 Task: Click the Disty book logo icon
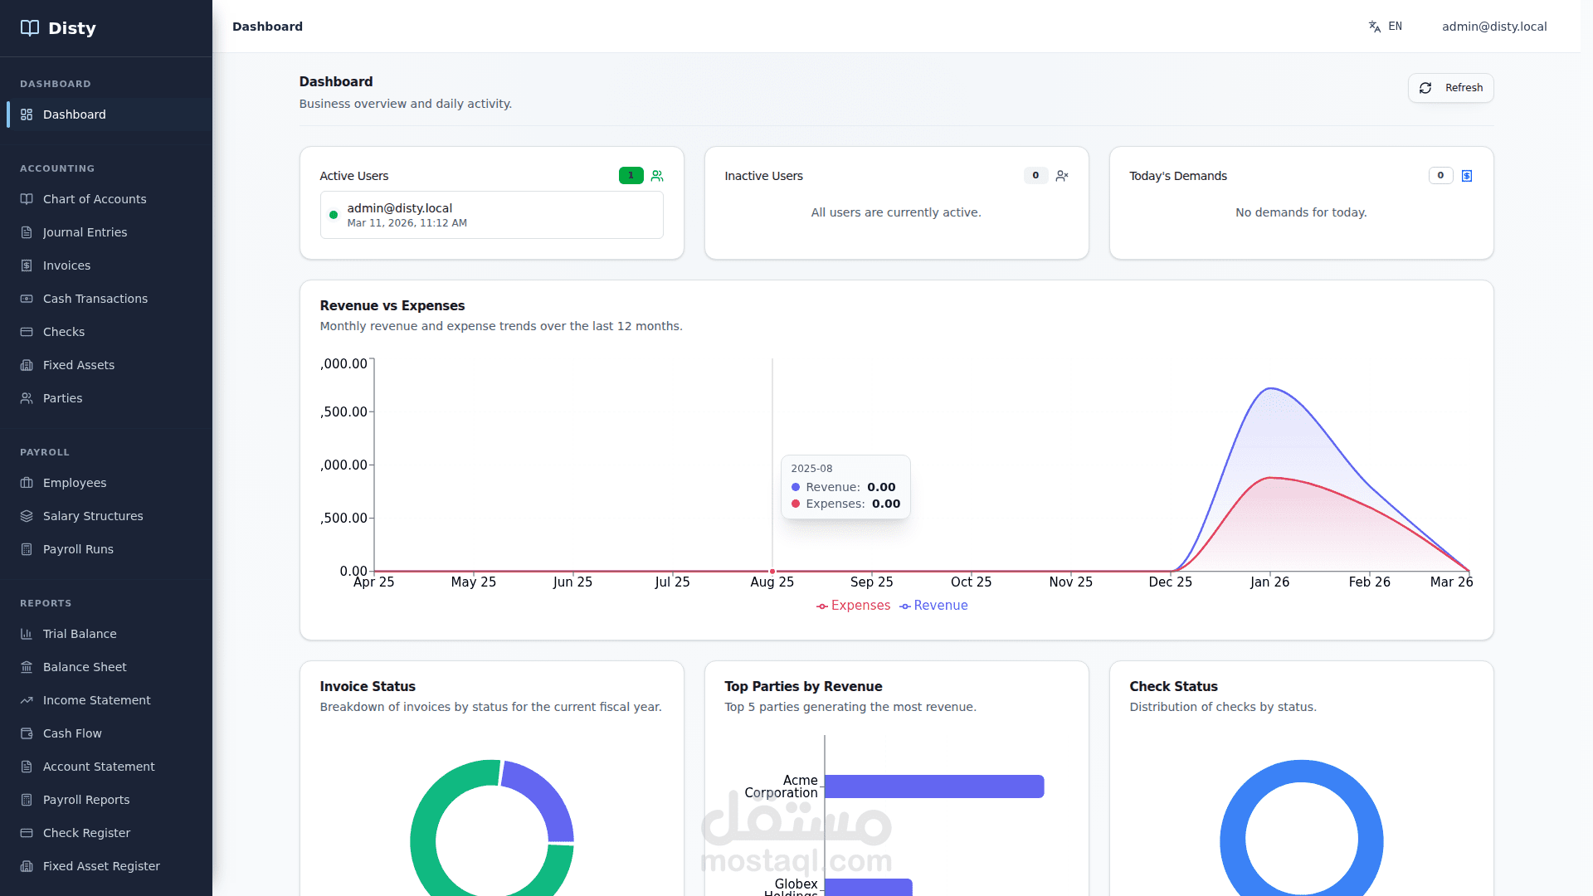[x=30, y=27]
